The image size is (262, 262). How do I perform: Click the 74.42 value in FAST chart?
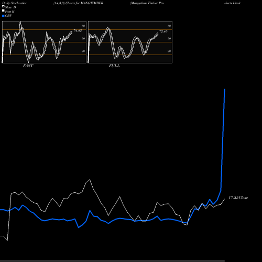[78, 31]
